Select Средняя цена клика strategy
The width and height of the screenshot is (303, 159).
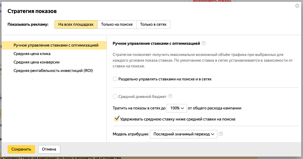click(x=32, y=54)
